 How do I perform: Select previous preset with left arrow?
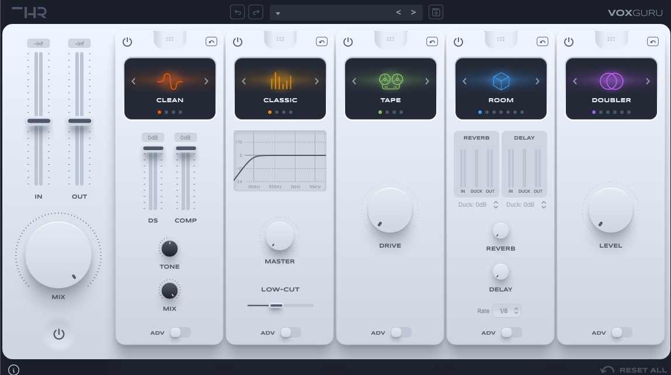[399, 12]
